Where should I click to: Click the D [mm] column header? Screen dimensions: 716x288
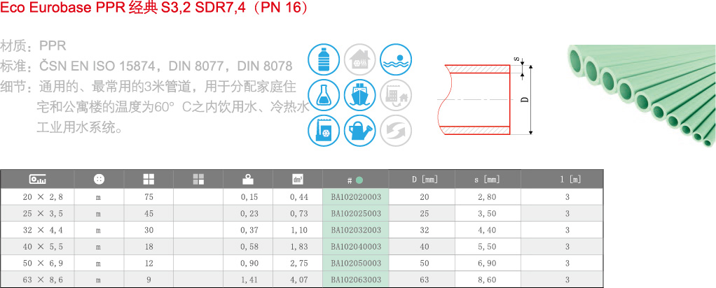(x=425, y=180)
